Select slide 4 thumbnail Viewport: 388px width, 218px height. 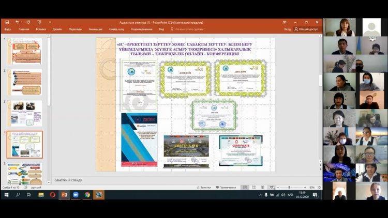click(24, 145)
